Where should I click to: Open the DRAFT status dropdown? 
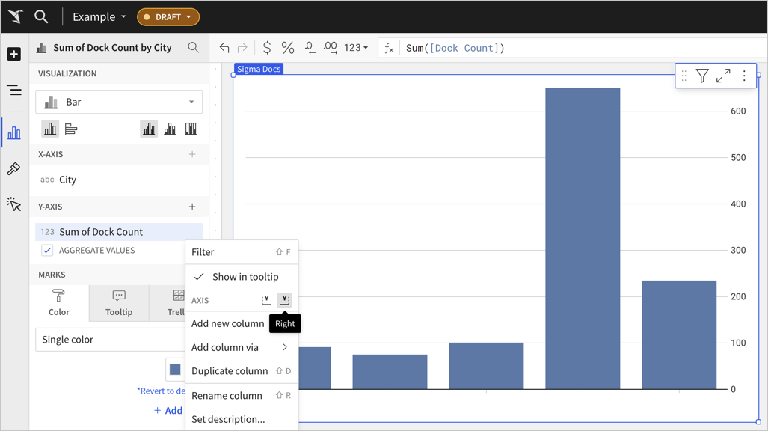point(168,16)
